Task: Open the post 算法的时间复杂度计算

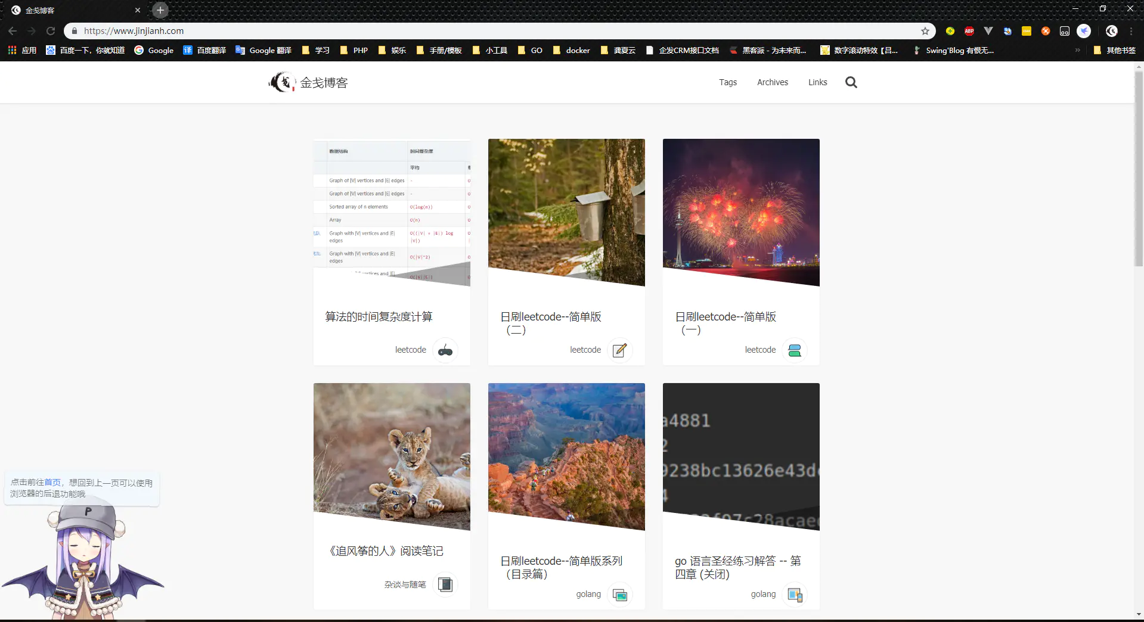Action: click(x=379, y=317)
